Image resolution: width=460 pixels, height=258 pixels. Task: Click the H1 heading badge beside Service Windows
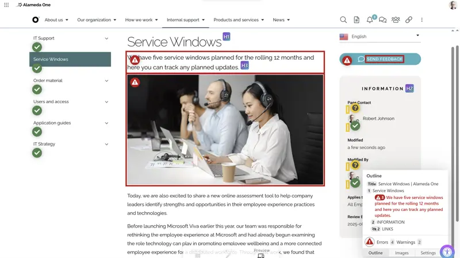tap(226, 37)
